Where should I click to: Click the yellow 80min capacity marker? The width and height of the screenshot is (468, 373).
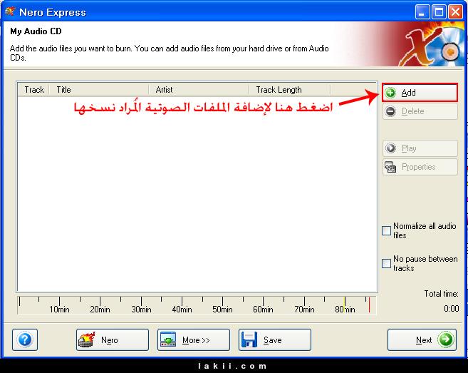tap(345, 305)
